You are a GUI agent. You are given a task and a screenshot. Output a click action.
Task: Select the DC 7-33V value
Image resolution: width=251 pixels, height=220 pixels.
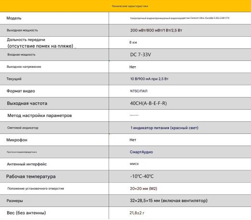(140, 55)
